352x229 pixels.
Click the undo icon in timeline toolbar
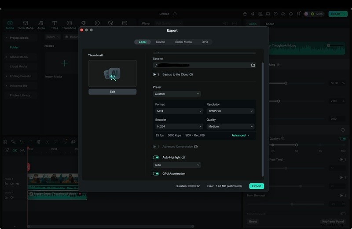click(x=22, y=142)
